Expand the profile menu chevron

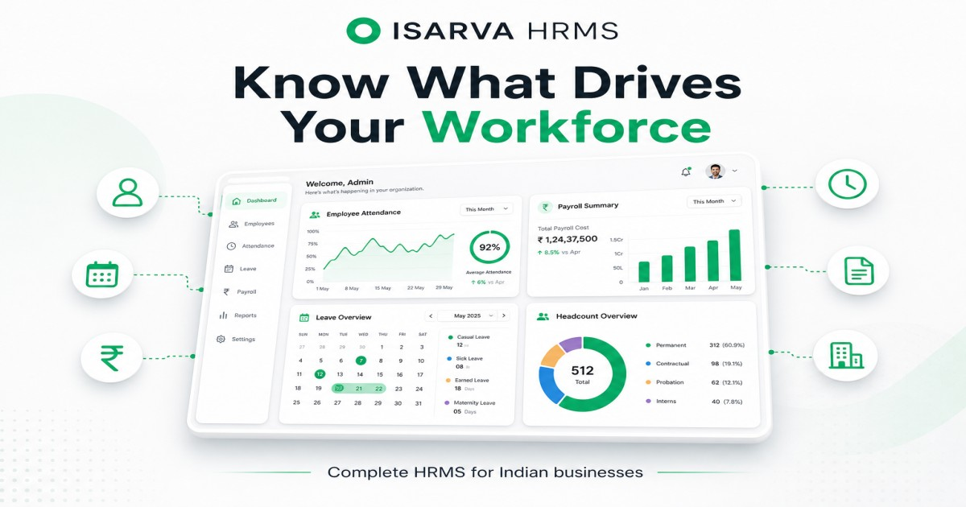click(734, 171)
